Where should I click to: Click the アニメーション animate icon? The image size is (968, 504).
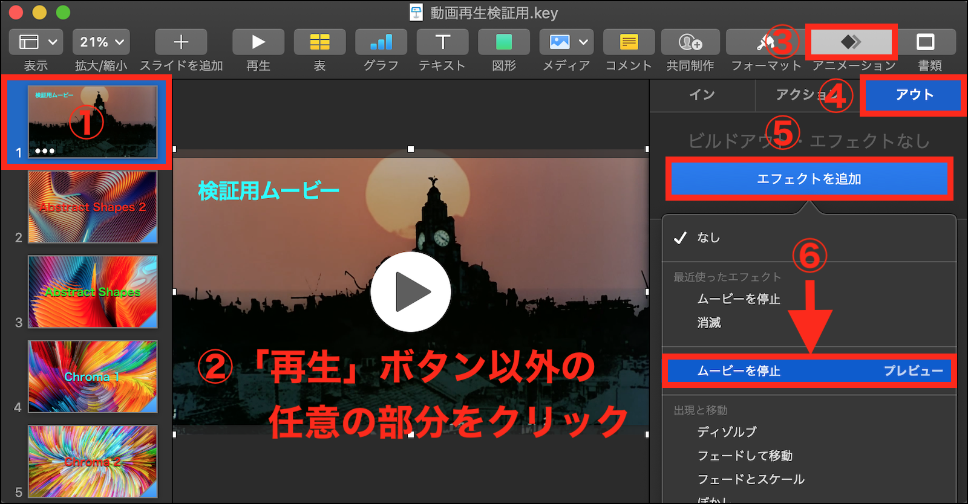851,42
